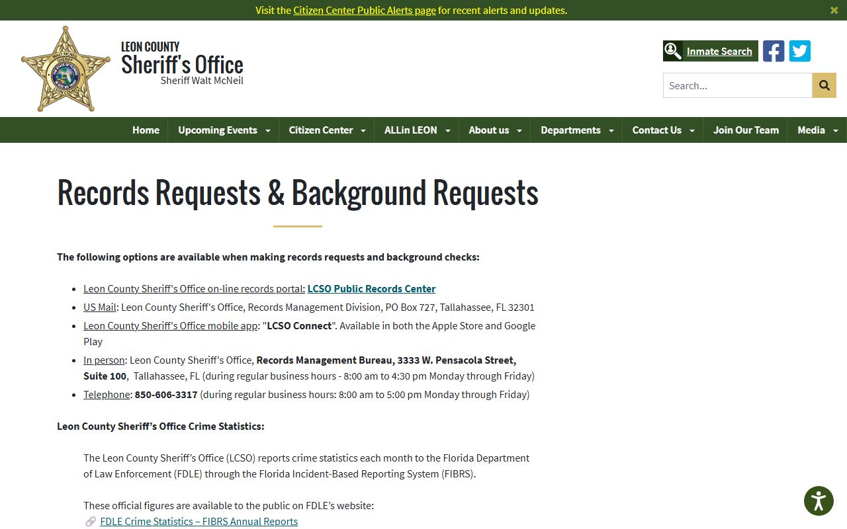Image resolution: width=847 pixels, height=529 pixels.
Task: Click the US Mail underlined label
Action: click(100, 307)
